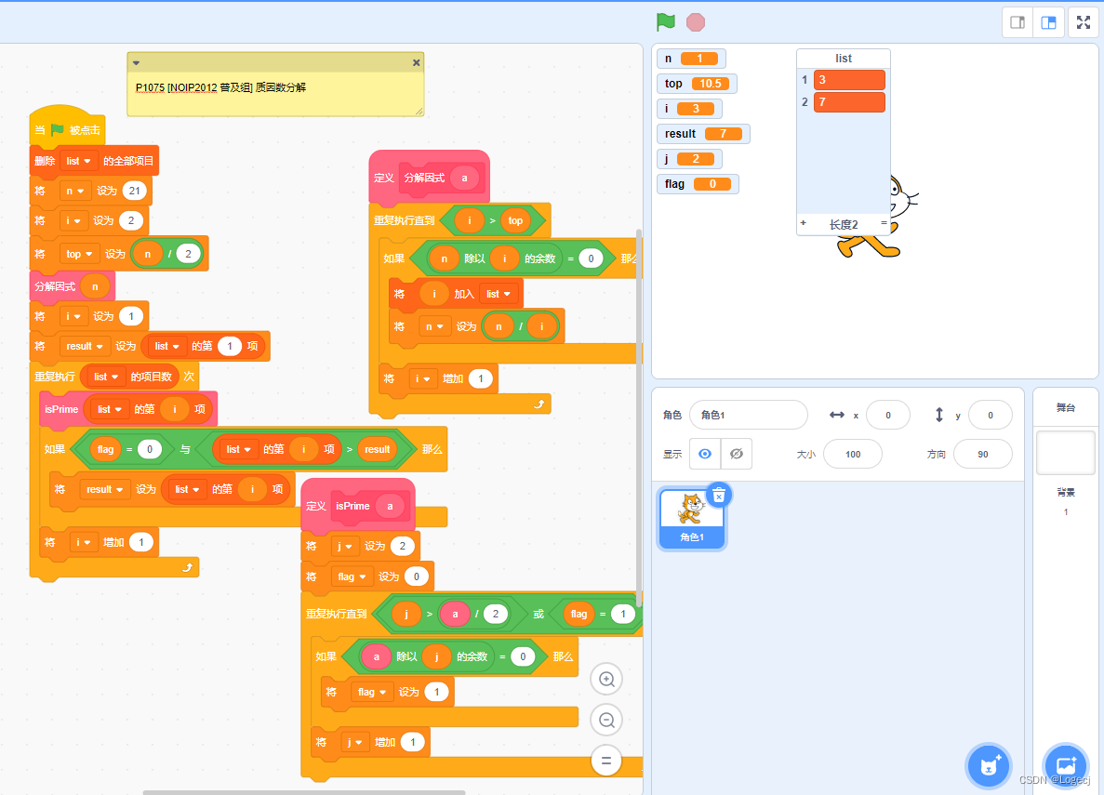Open the result dropdown in first set block
Screen dimensions: 1104x795
click(x=85, y=347)
